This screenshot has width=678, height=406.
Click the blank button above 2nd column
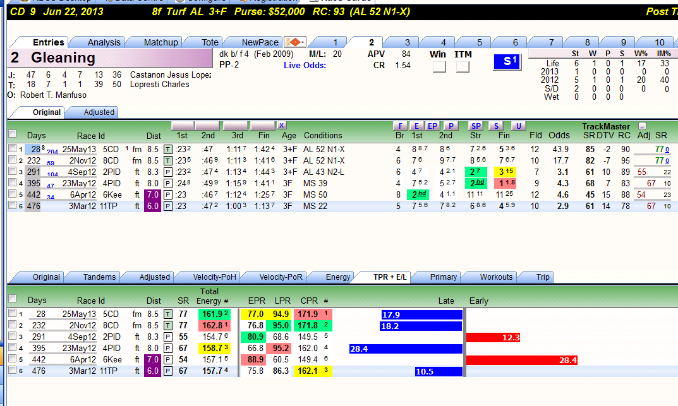pyautogui.click(x=207, y=126)
